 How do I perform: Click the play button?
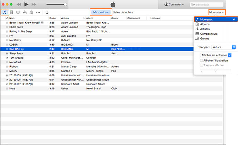click(27, 4)
